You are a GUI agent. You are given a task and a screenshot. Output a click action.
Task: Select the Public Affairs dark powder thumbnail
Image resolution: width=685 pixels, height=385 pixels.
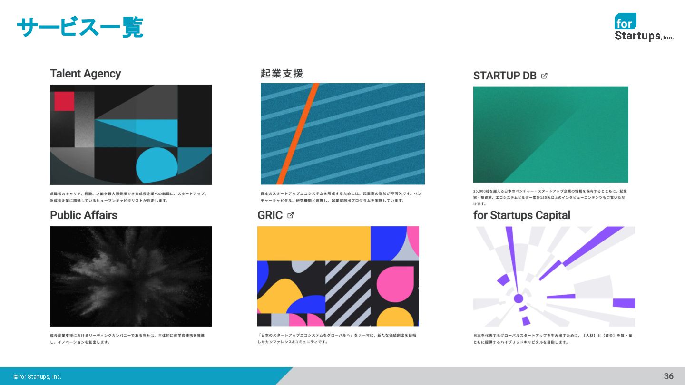pyautogui.click(x=131, y=276)
